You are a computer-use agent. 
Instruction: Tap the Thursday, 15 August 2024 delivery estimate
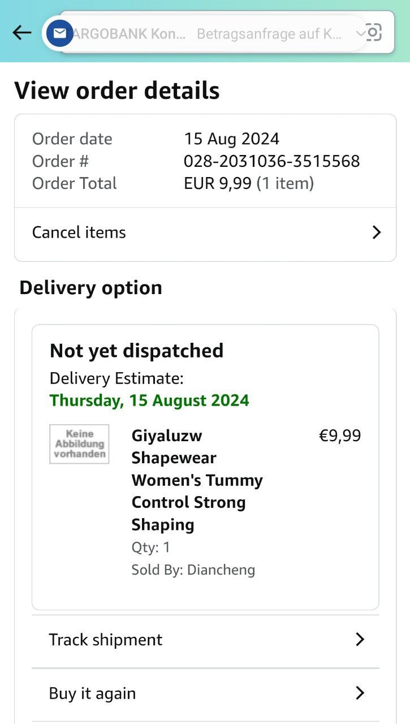(149, 400)
